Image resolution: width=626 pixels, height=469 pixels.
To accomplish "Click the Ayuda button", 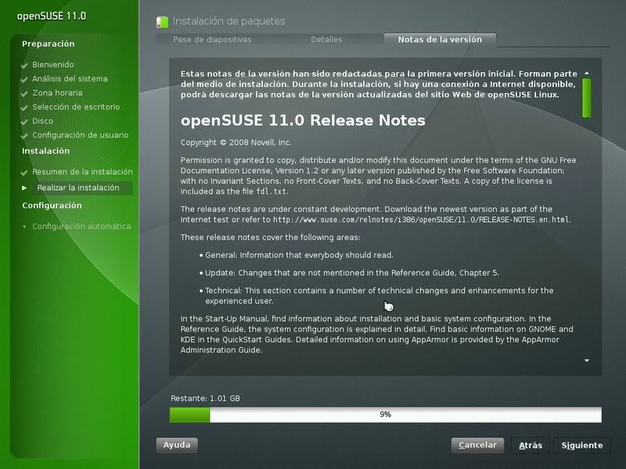I will [177, 445].
